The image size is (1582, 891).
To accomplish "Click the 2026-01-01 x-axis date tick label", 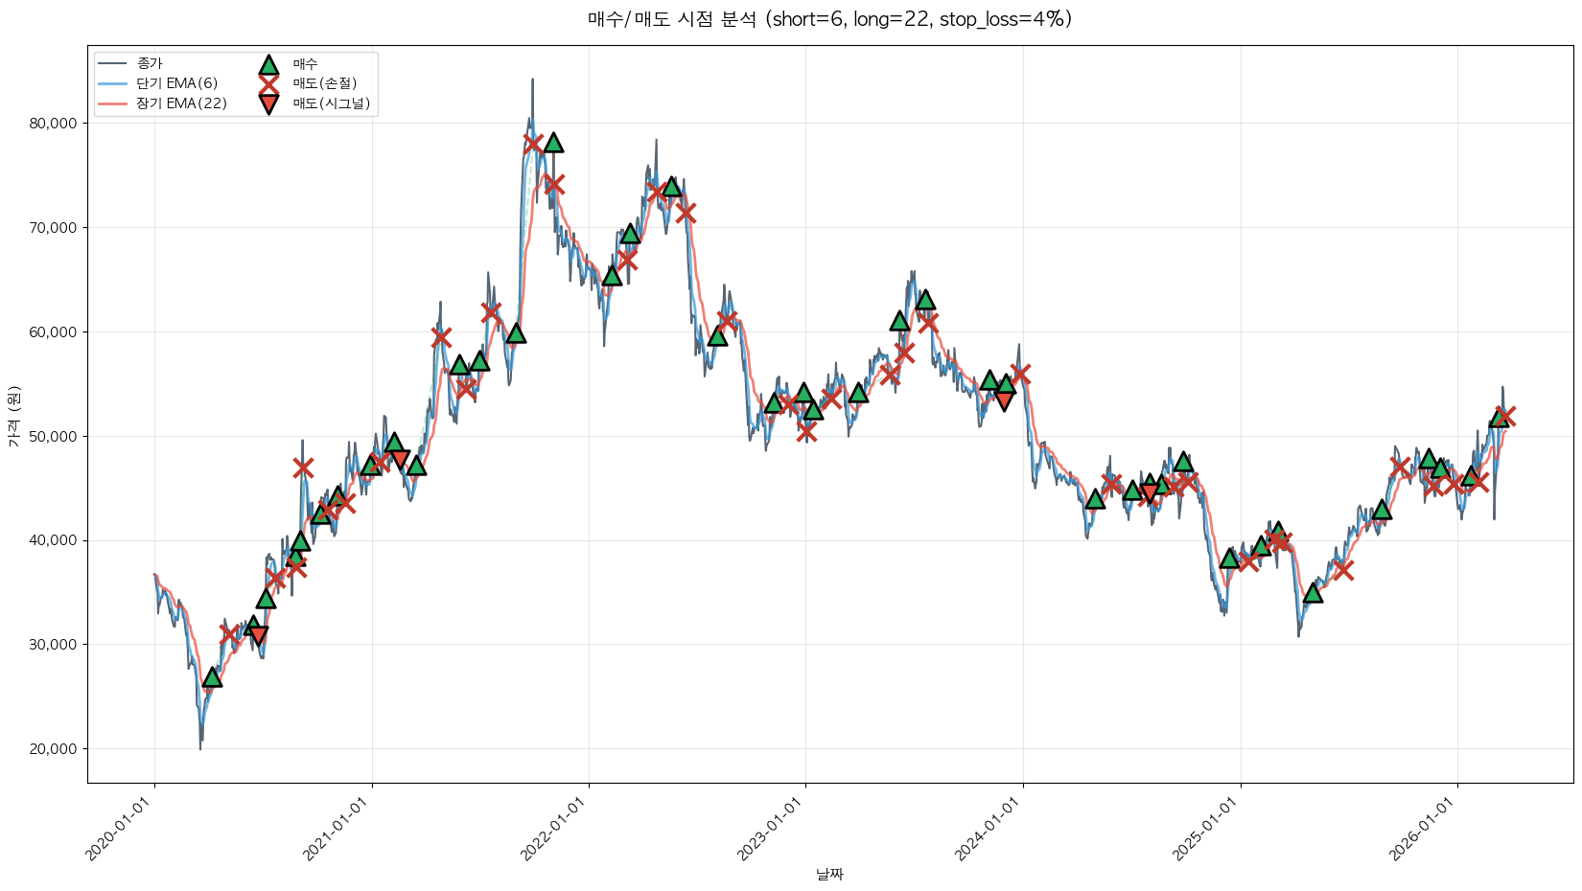I will click(1425, 828).
